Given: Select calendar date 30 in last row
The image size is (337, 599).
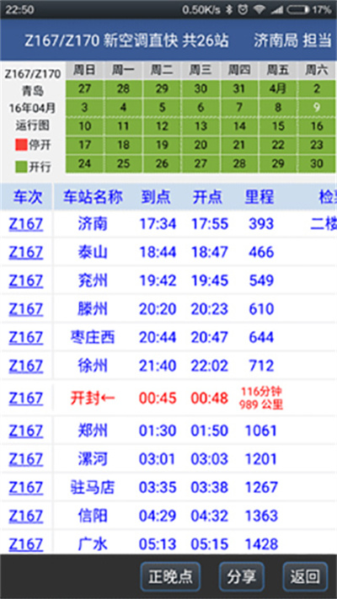Looking at the screenshot, I should (317, 163).
